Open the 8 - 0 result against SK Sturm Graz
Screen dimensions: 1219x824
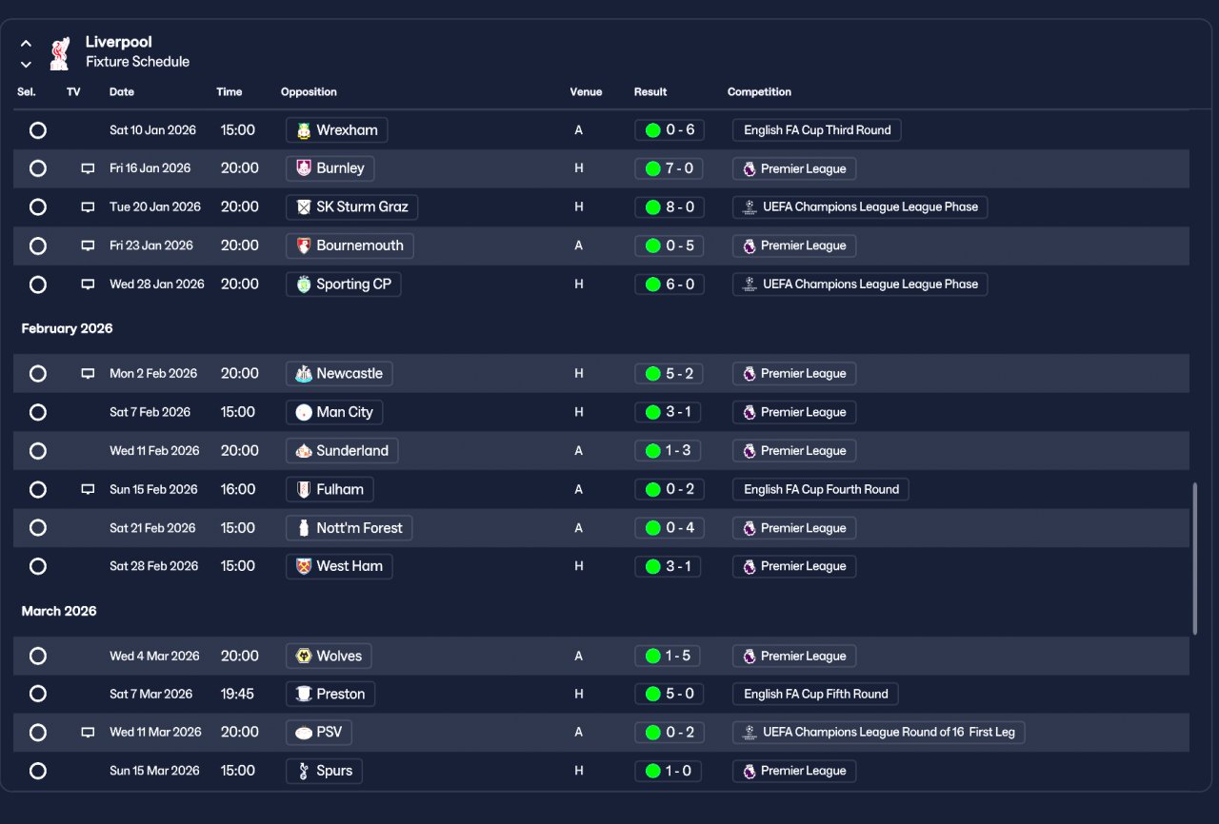click(669, 207)
